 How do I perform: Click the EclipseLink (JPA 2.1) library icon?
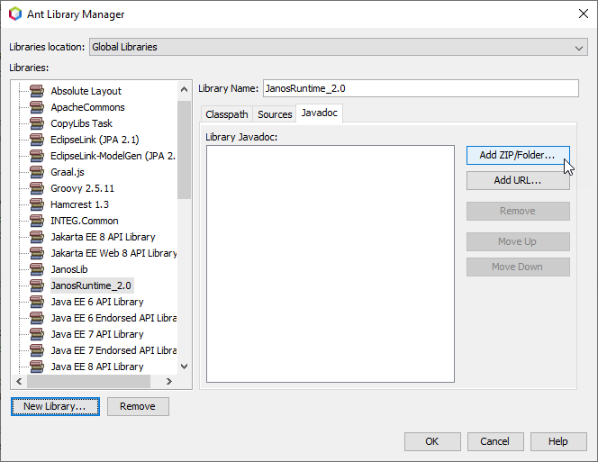[x=37, y=140]
